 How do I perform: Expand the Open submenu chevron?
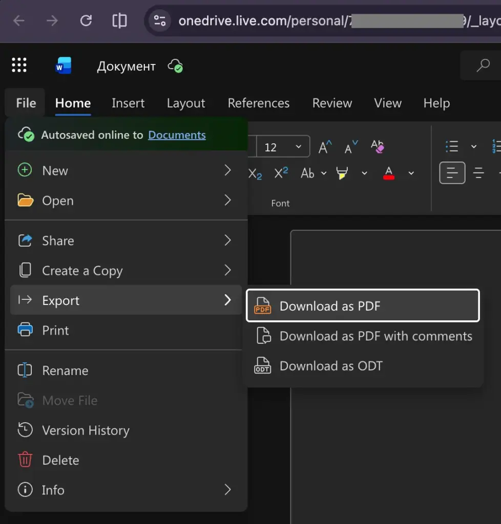coord(228,200)
